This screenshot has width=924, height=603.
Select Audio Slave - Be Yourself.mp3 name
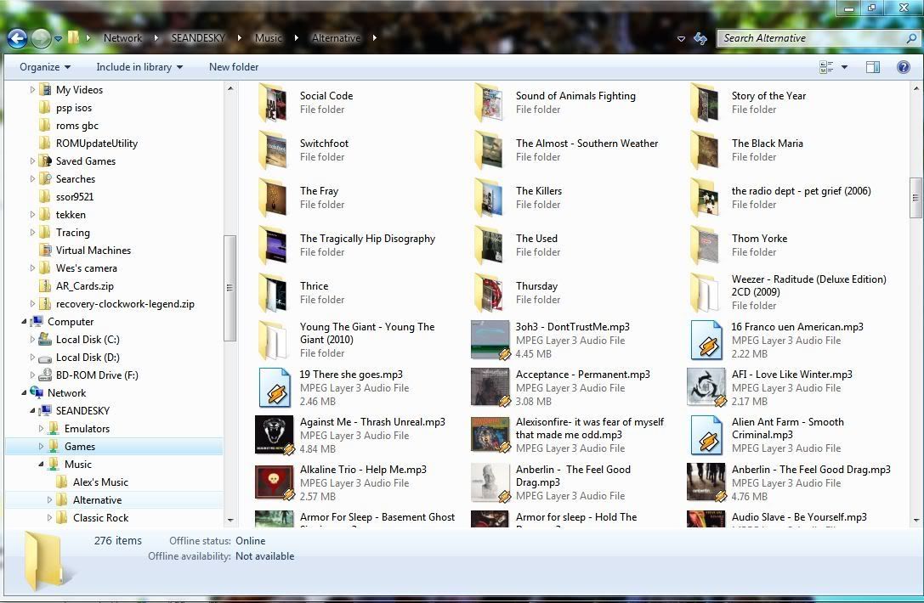798,517
